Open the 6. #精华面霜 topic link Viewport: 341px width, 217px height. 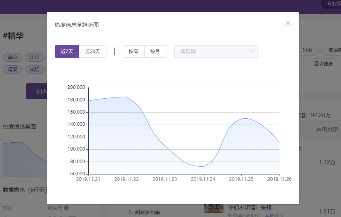[x=144, y=212]
